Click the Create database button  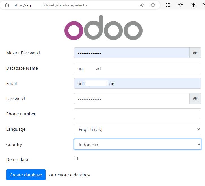[x=26, y=175]
